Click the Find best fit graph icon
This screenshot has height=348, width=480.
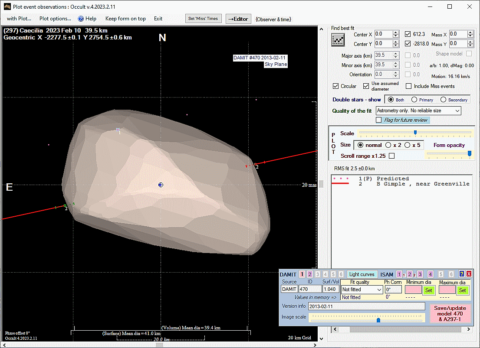click(338, 40)
